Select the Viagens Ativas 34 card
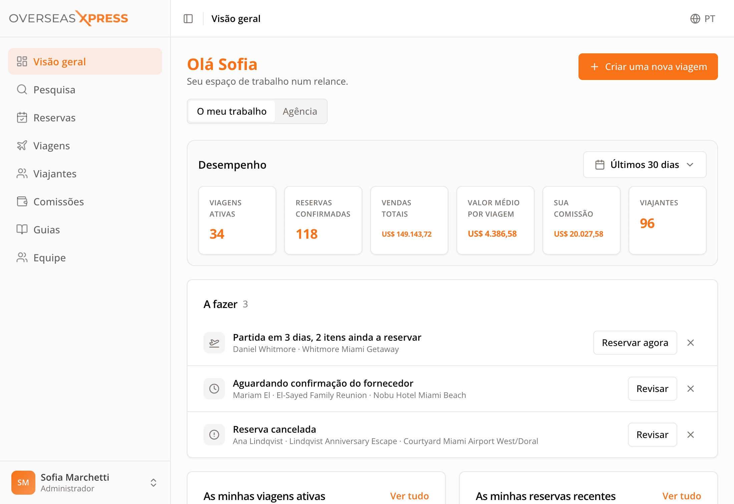Screen dimensions: 734x504 (x=237, y=220)
